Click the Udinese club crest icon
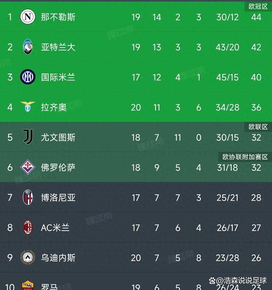The image size is (272, 290). [x=28, y=258]
